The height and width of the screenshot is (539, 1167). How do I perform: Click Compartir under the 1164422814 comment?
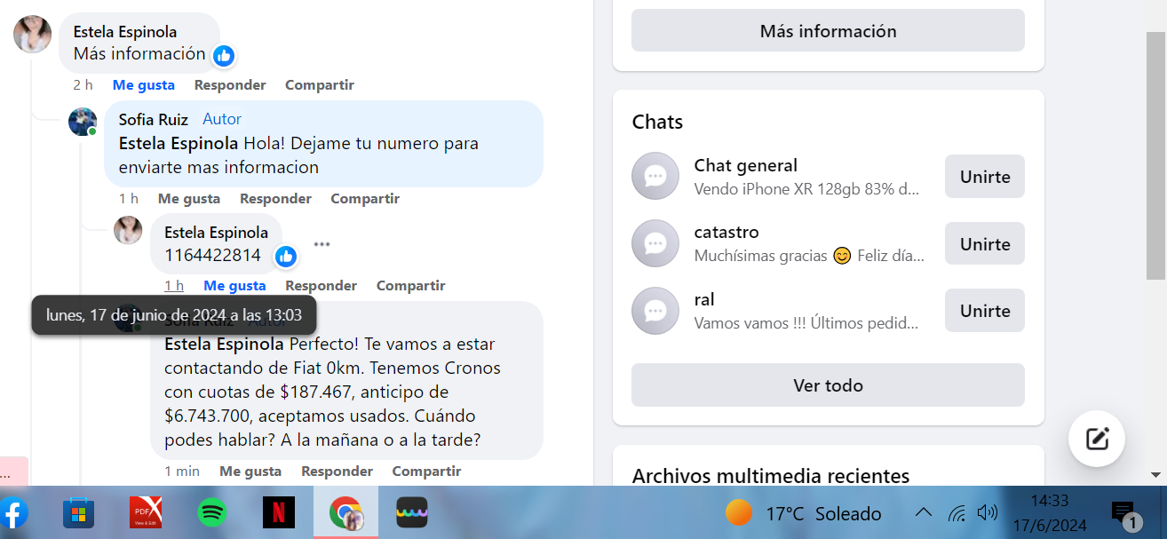(410, 286)
